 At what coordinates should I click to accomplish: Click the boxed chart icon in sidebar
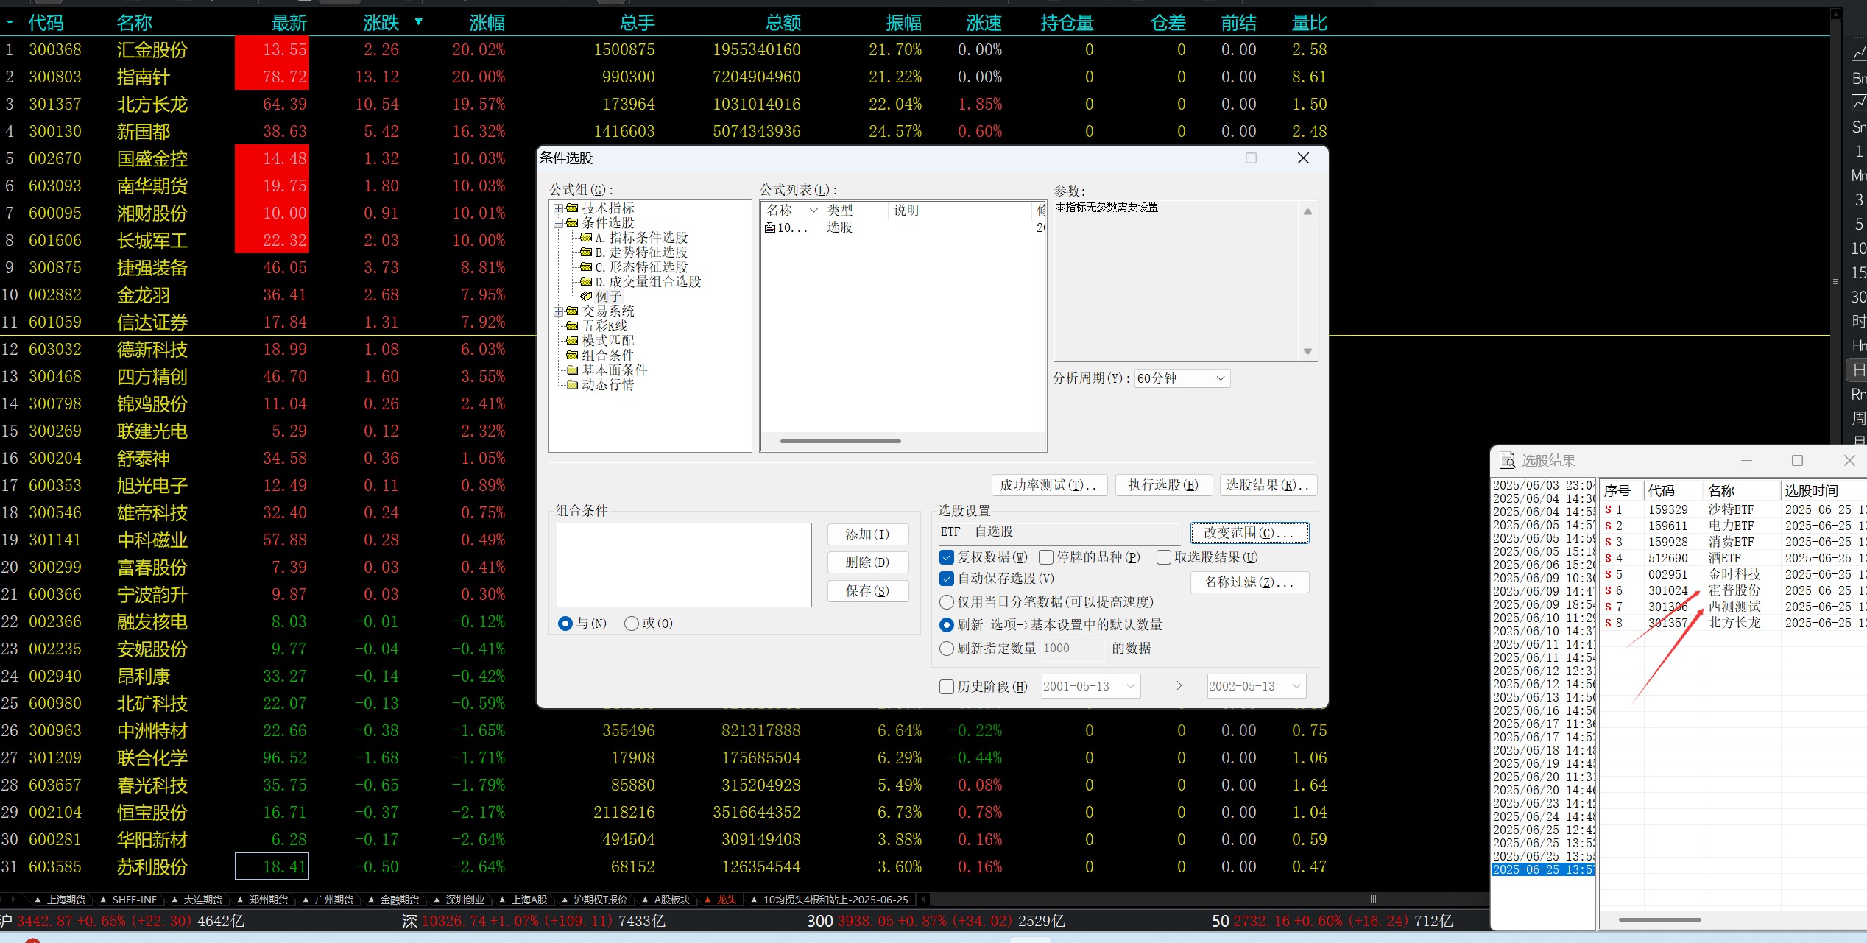click(x=1859, y=102)
